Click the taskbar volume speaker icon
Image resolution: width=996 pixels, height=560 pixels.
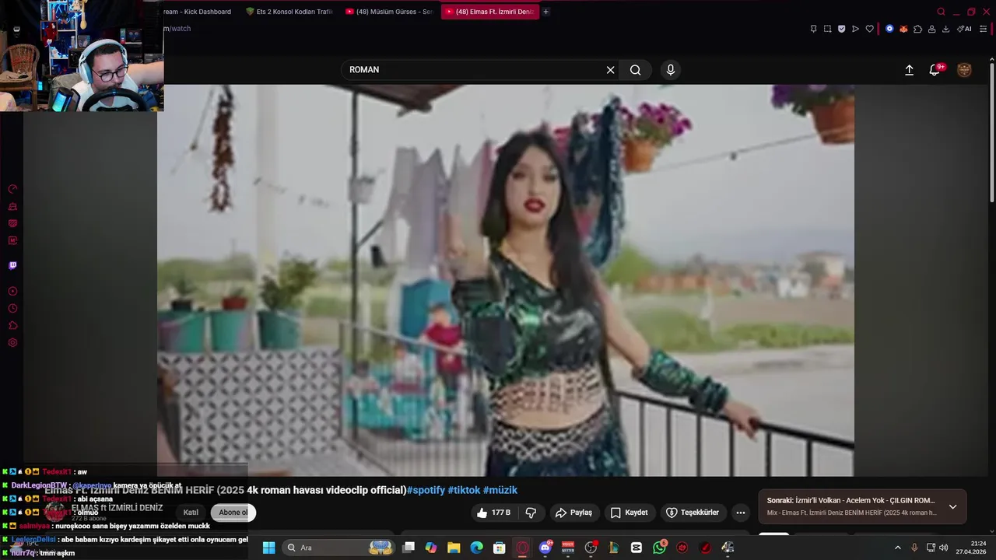944,548
